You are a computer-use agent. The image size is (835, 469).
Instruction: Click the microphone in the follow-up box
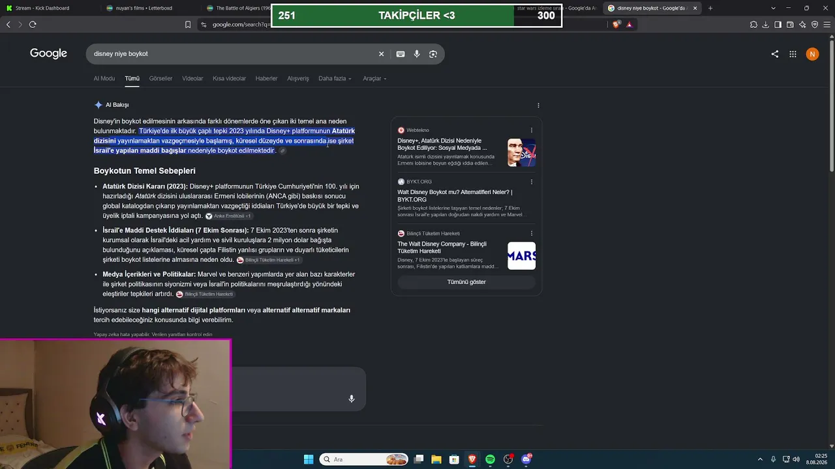point(352,399)
